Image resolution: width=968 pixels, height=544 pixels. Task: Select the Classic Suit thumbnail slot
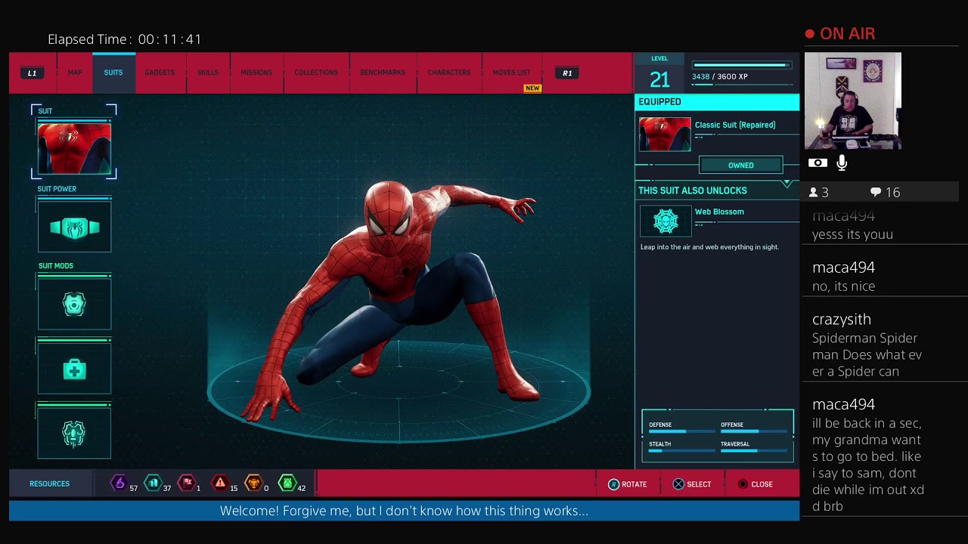click(74, 149)
